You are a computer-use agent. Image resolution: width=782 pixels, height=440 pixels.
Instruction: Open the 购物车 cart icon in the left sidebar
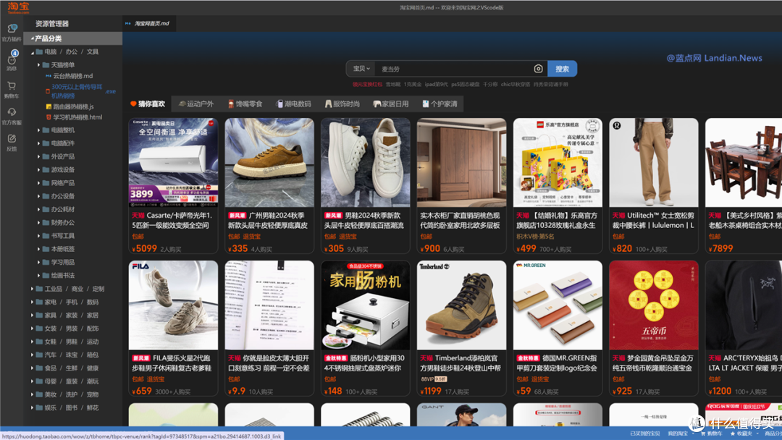point(12,85)
